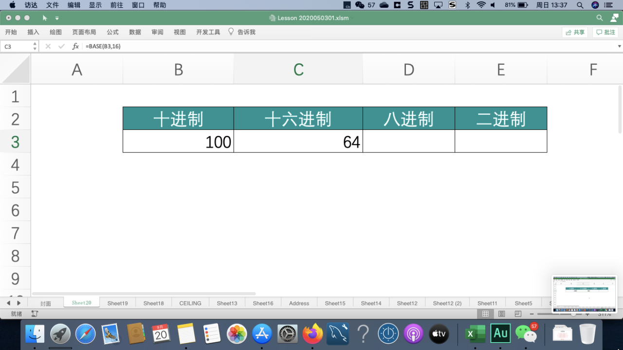Open Spotlight search in the menu bar
The width and height of the screenshot is (623, 350).
(x=580, y=5)
